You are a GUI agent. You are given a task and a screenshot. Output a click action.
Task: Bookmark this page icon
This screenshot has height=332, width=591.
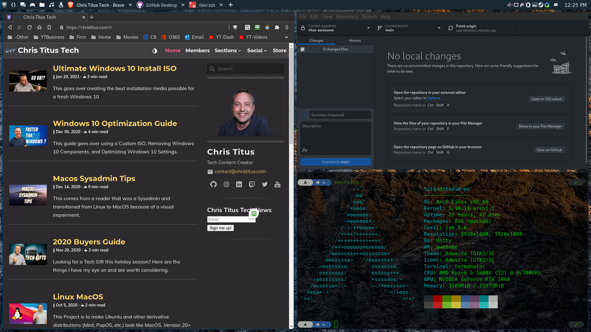pos(49,27)
